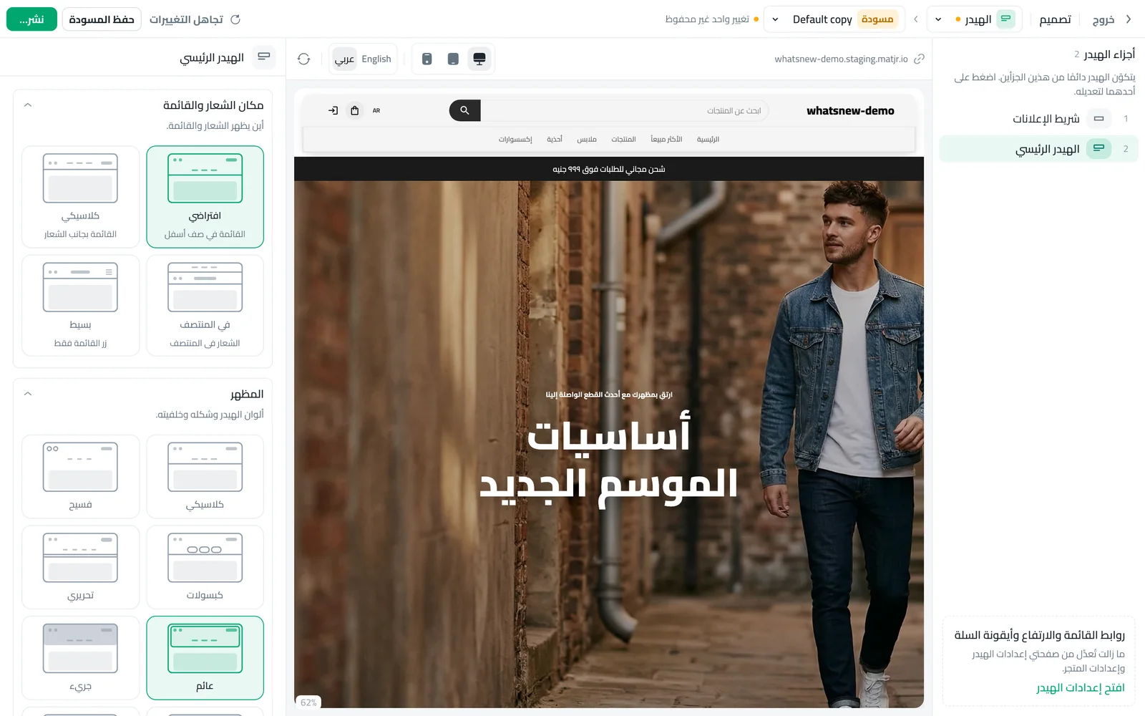Screen dimensions: 1145x716
Task: Open the Default copy theme dropdown
Action: (834, 19)
